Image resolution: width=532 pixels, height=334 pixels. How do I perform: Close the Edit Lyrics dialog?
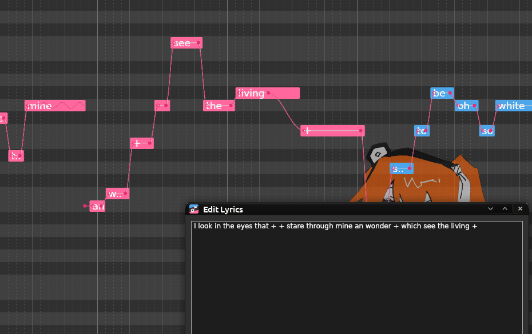(x=520, y=209)
